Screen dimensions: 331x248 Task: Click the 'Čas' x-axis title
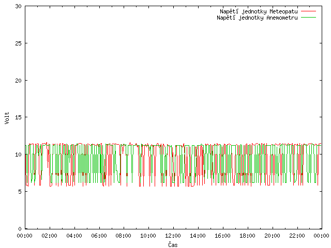[x=173, y=244]
